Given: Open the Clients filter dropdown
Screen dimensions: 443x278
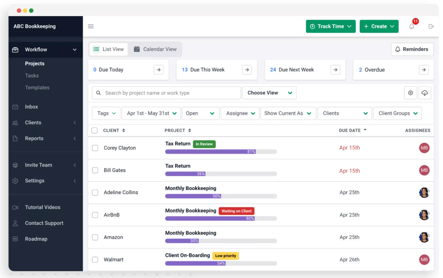Looking at the screenshot, I should (345, 113).
